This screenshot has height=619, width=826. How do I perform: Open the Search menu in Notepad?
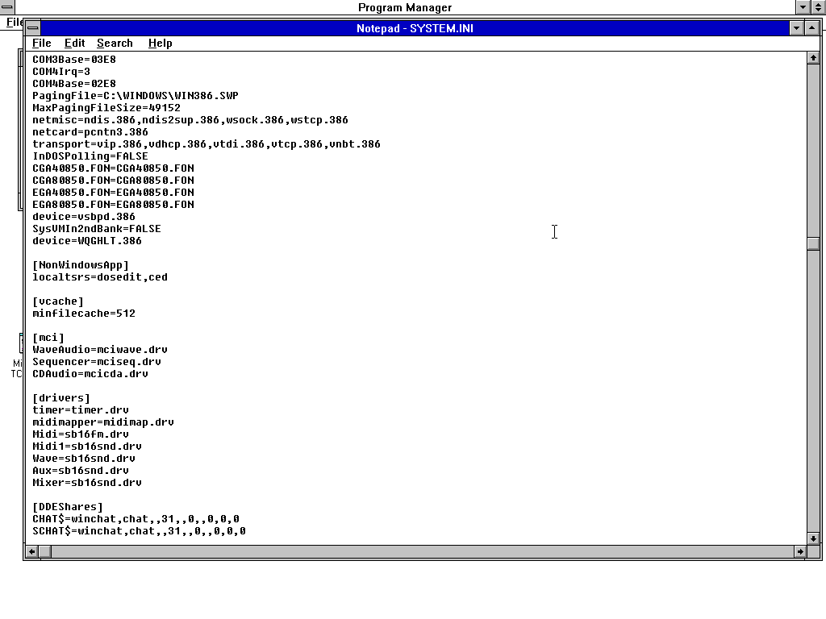tap(115, 44)
